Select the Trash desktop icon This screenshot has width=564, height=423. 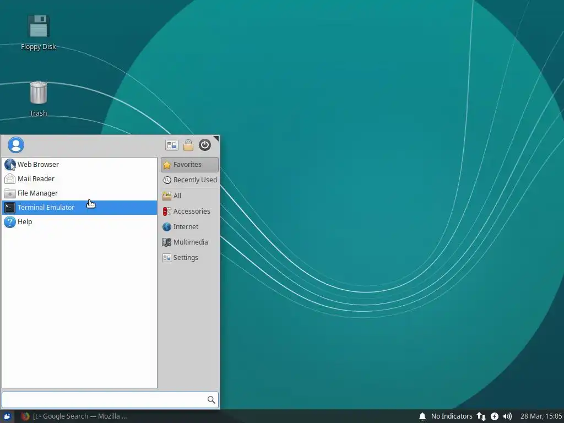click(38, 99)
